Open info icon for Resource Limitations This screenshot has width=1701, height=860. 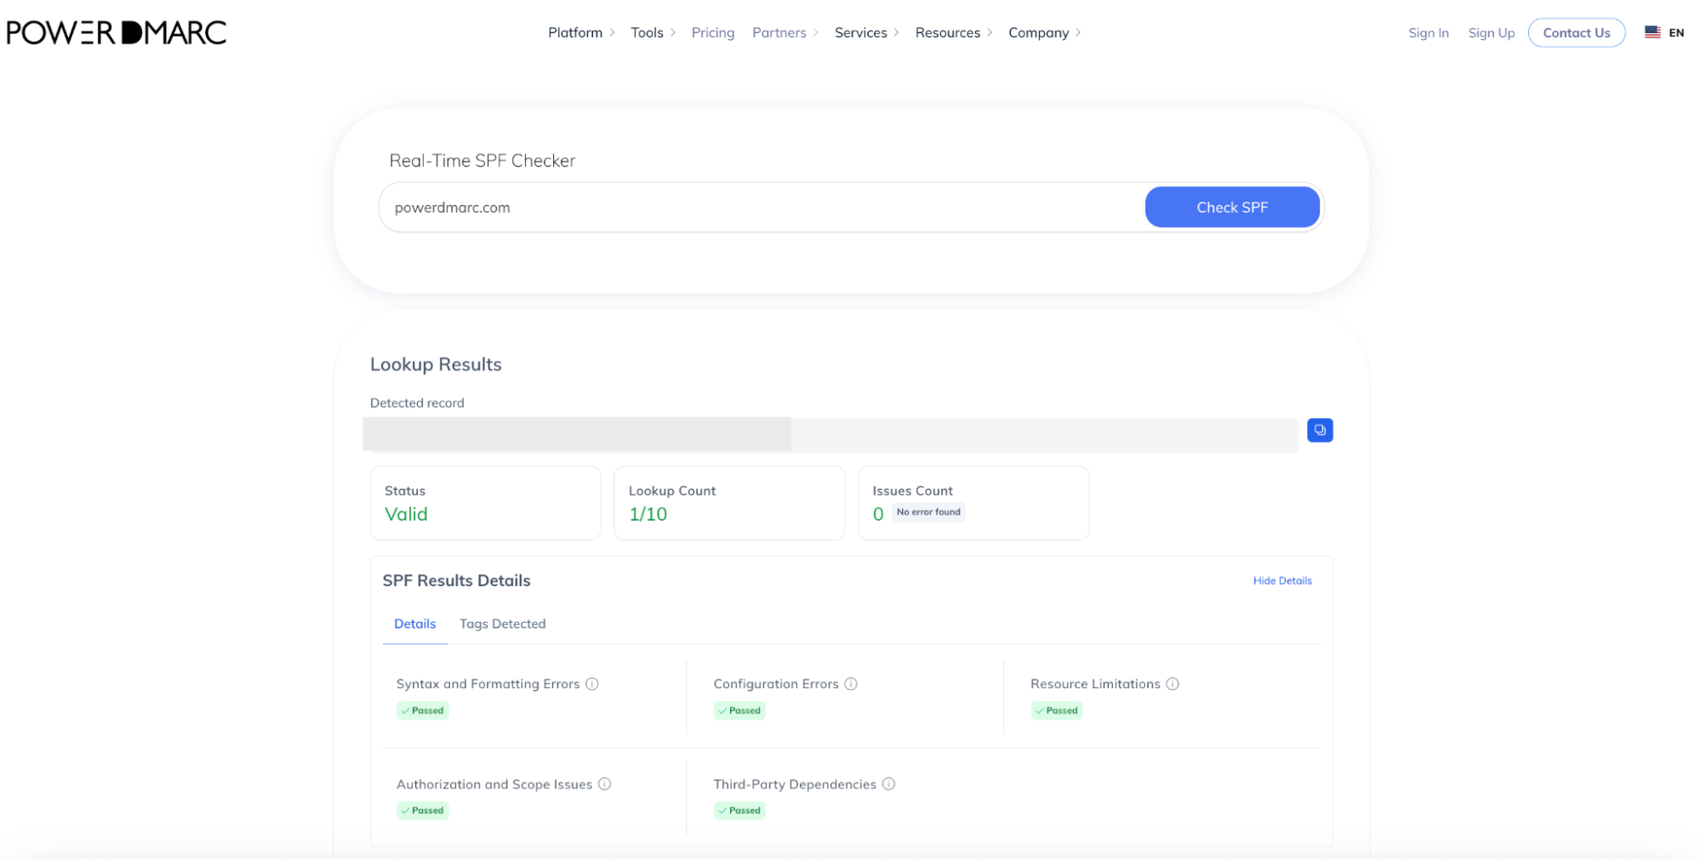pyautogui.click(x=1173, y=684)
